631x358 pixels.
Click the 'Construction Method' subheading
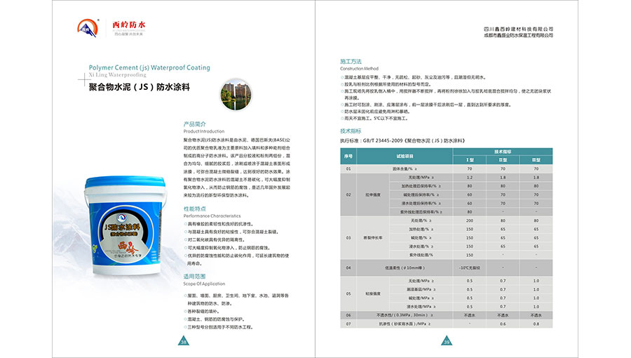(360, 69)
